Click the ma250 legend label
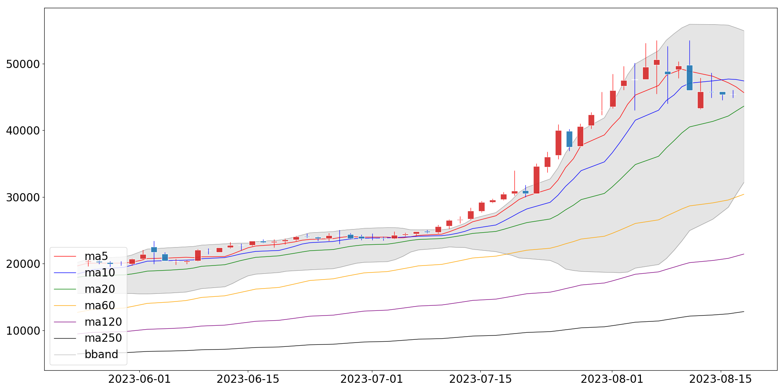Screen dimensions: 783x391 point(103,338)
